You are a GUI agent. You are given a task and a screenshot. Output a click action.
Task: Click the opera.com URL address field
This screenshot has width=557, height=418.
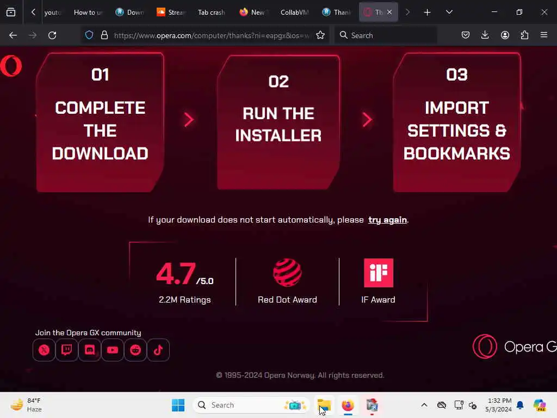(x=213, y=35)
